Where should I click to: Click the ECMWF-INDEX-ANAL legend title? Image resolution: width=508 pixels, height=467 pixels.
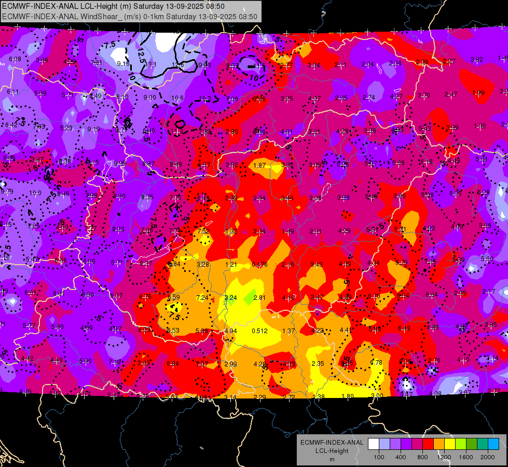(x=332, y=443)
